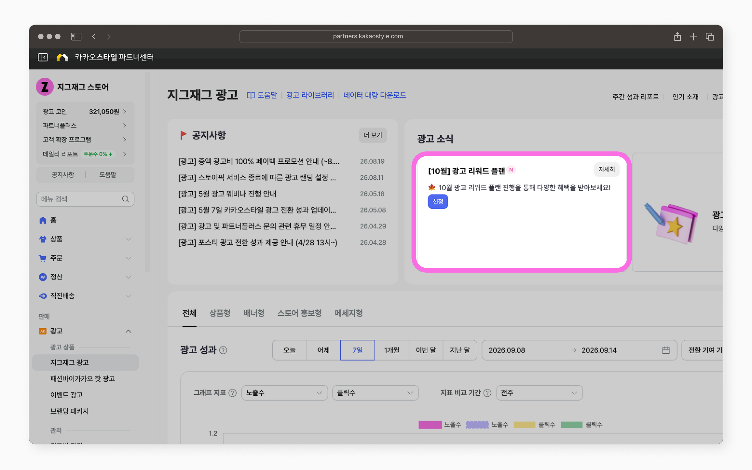This screenshot has height=470, width=752.
Task: Click the Zigzag store Z avatar
Action: tap(45, 87)
